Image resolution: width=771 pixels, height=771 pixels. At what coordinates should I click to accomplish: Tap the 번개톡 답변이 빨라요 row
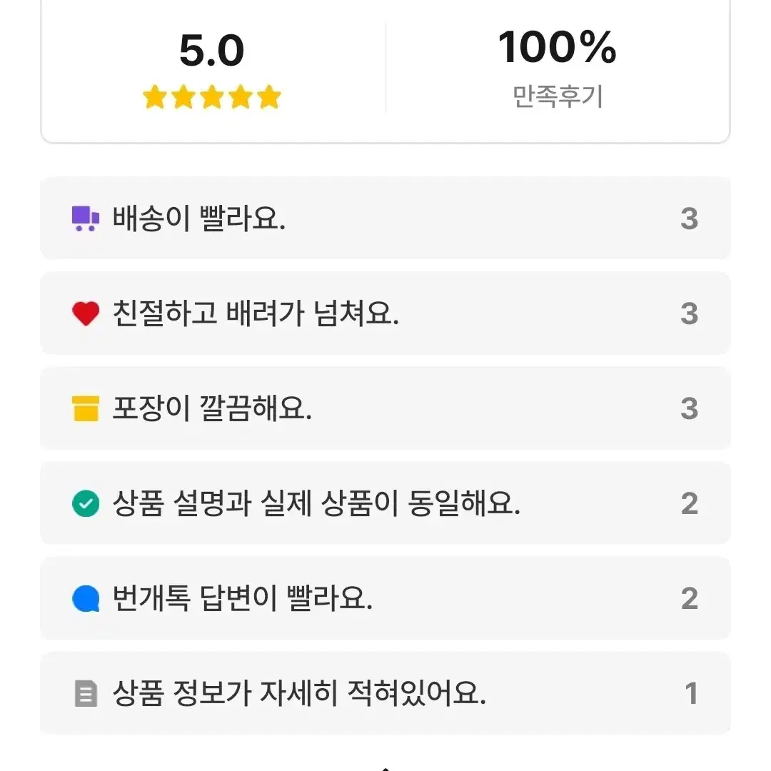point(385,598)
